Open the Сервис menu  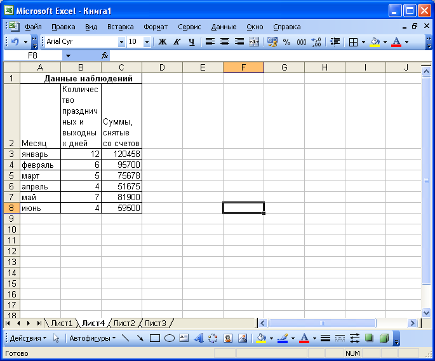[189, 27]
